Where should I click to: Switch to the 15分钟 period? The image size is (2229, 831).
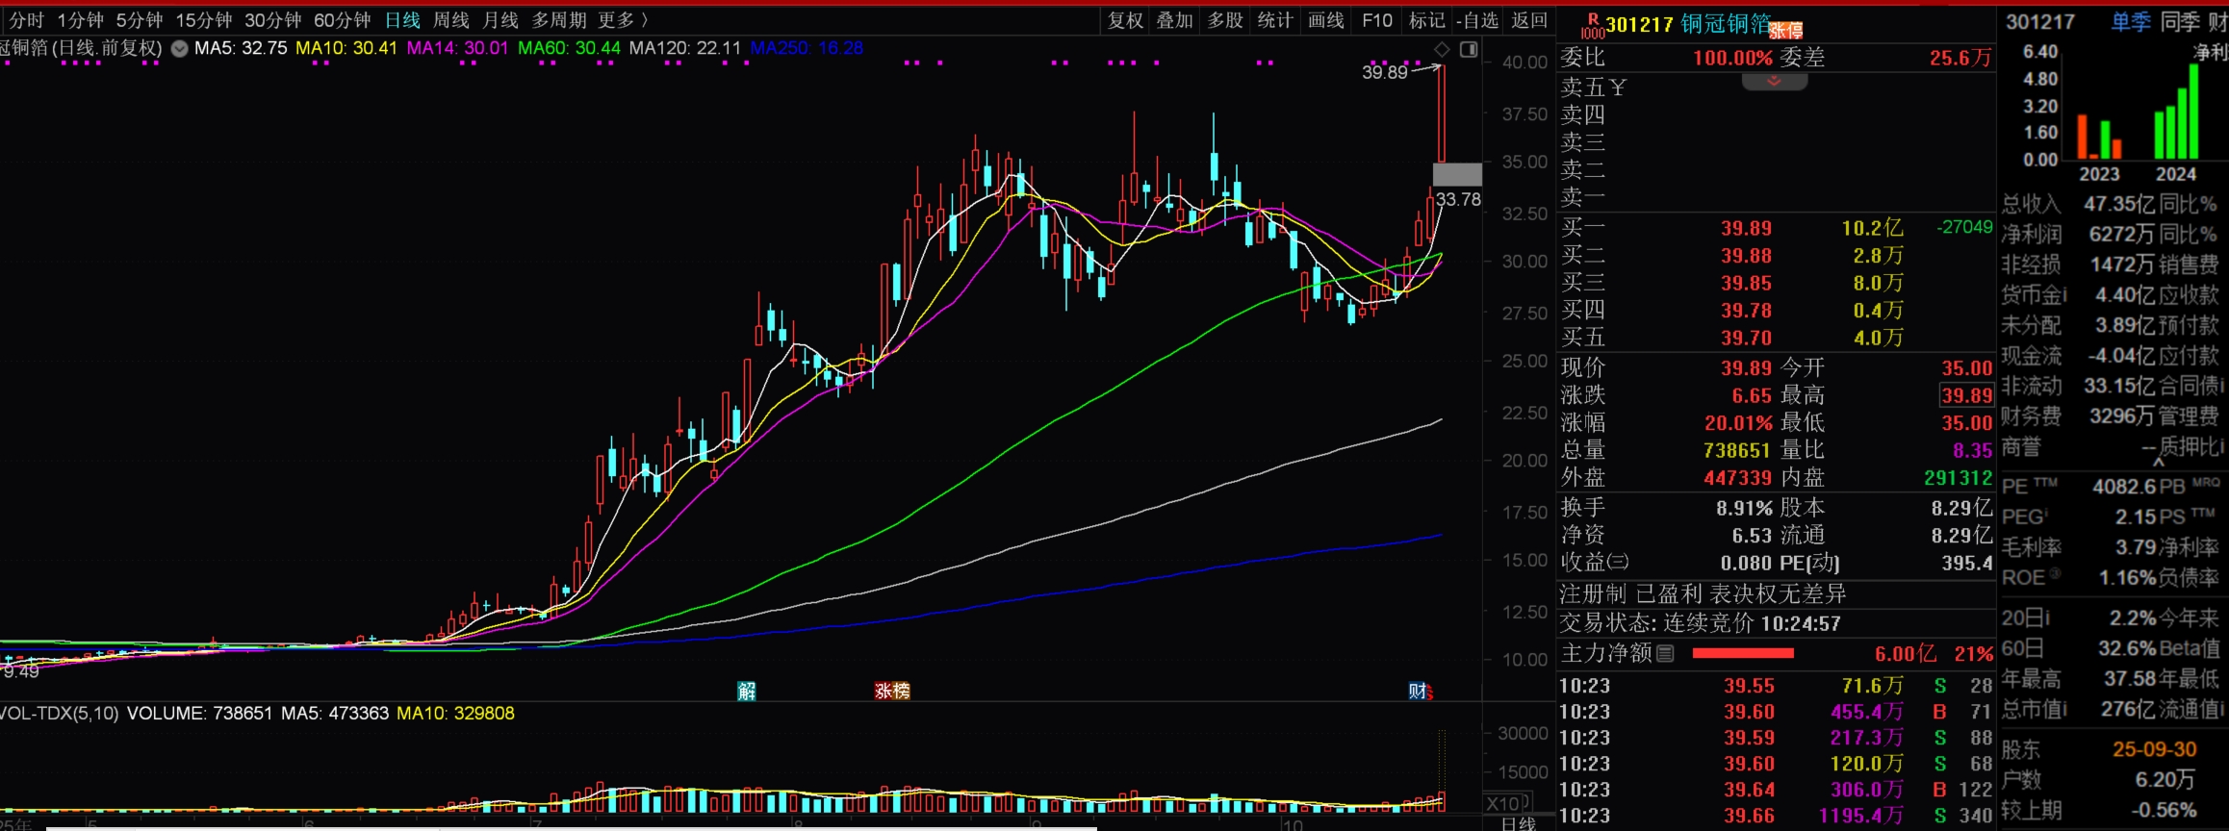coord(204,20)
